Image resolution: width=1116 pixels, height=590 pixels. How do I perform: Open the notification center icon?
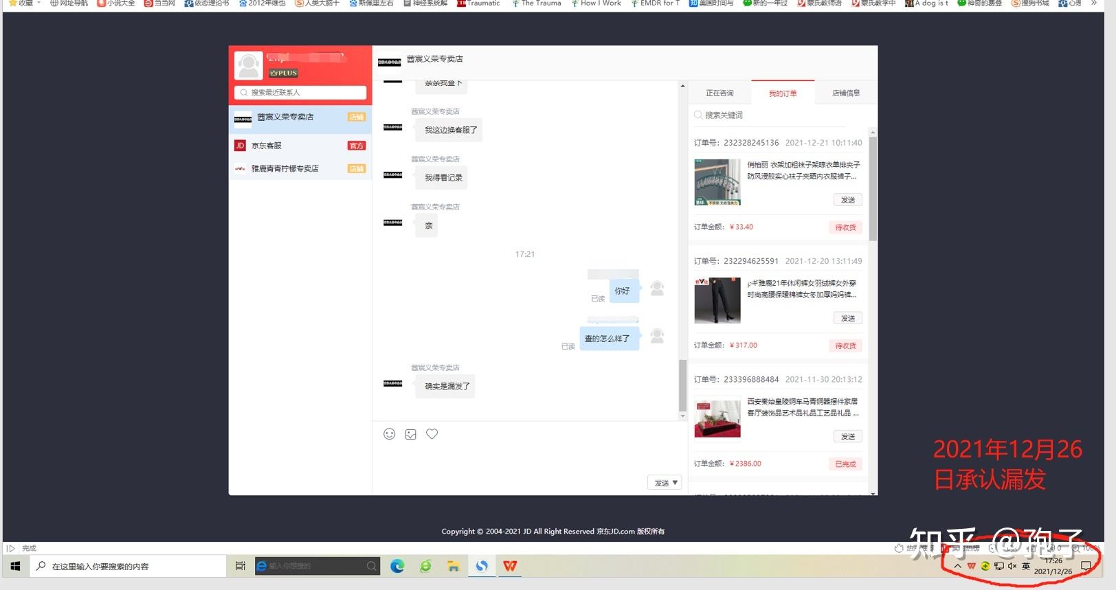[1086, 566]
